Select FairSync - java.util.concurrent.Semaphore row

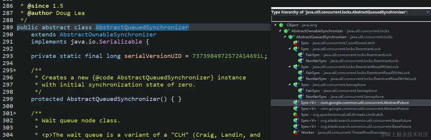(x=341, y=91)
